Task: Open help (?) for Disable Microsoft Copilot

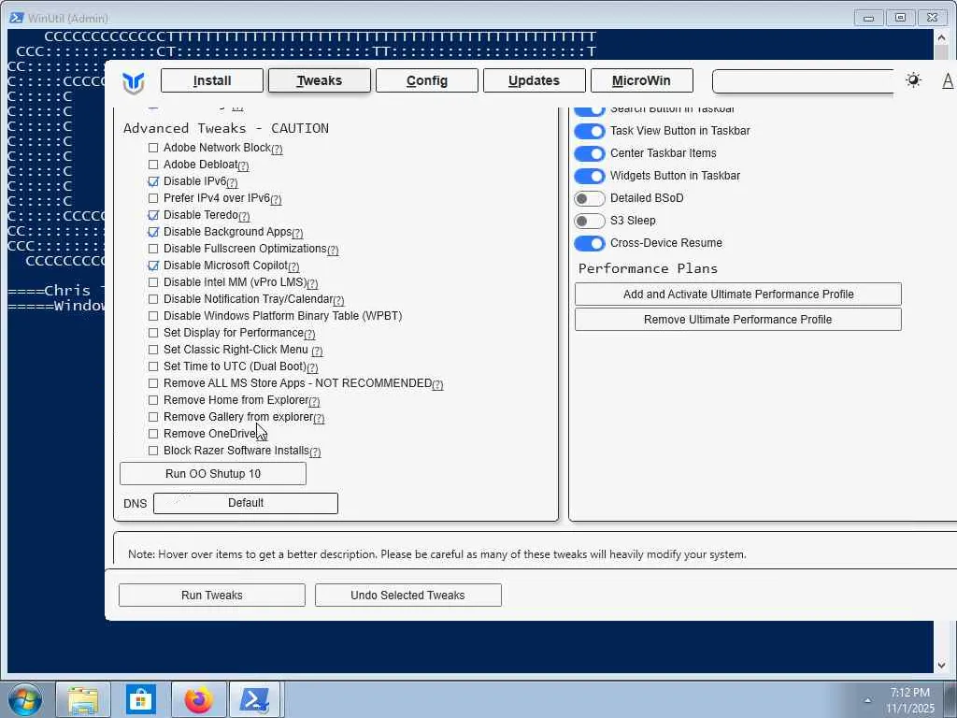Action: click(293, 266)
